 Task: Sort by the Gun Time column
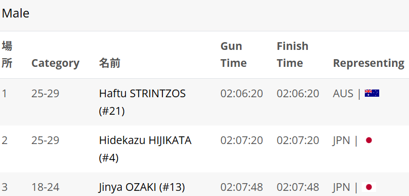click(x=233, y=55)
